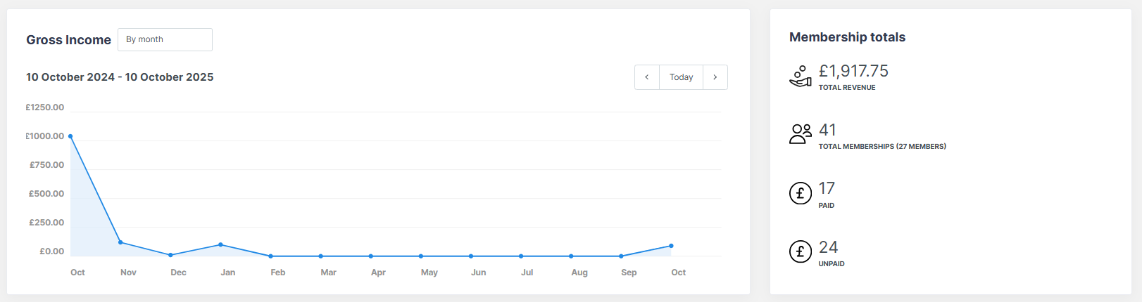Click the May data point on chart
The image size is (1142, 302).
[x=421, y=256]
